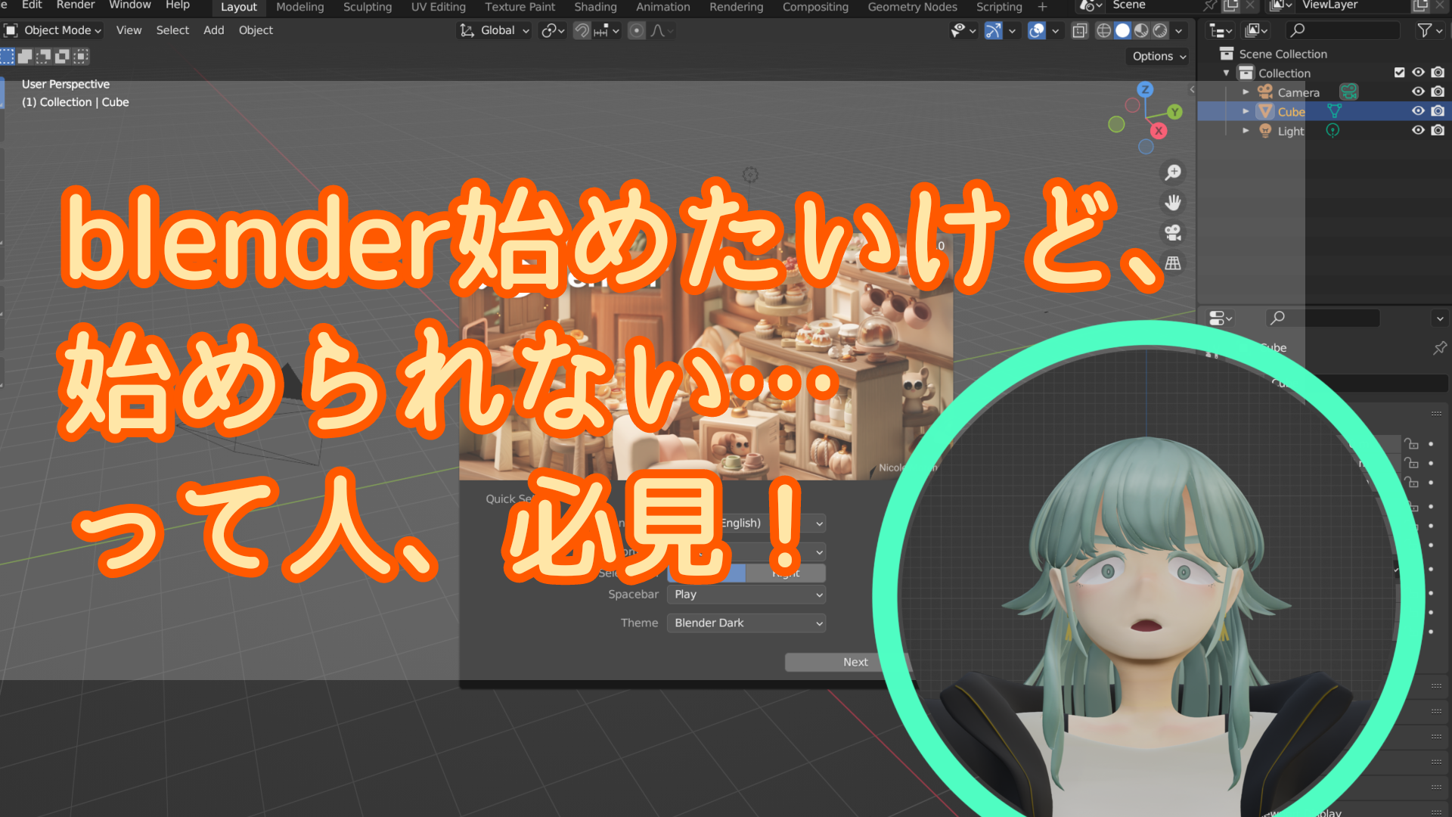Open the Object menu in viewport header
1452x817 pixels.
point(256,30)
